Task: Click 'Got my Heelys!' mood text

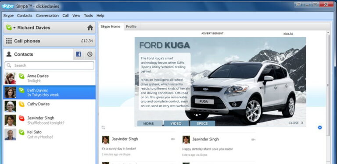Action: pos(40,137)
